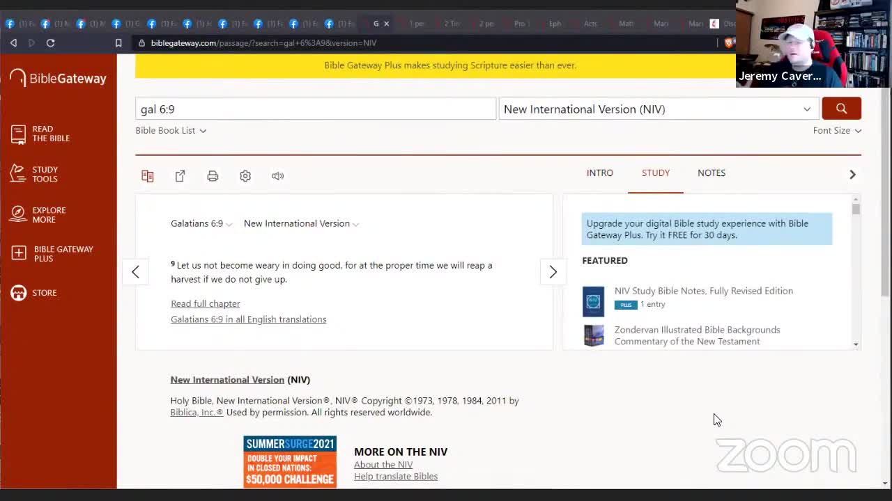Show more resource tabs with right arrow
The image size is (892, 501).
852,175
